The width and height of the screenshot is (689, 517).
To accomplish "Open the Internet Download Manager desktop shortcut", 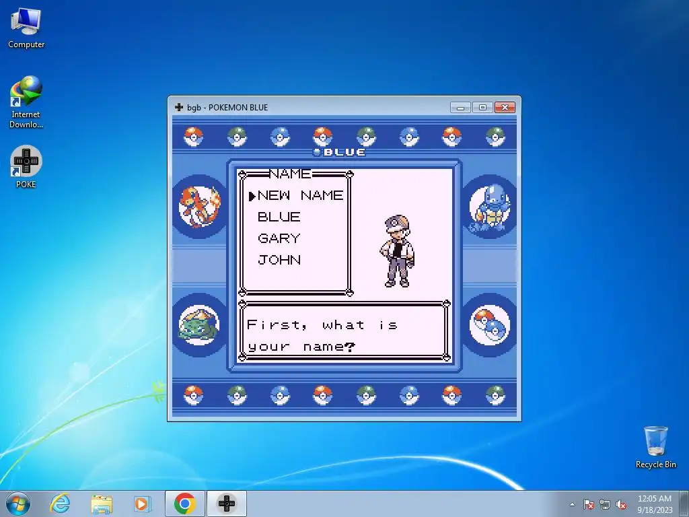I will (x=26, y=102).
